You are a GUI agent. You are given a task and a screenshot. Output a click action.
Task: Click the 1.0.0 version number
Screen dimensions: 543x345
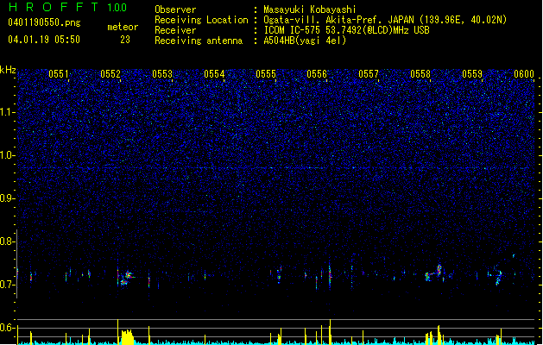(117, 8)
